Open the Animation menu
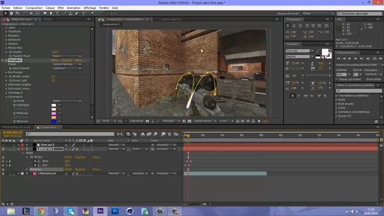The height and width of the screenshot is (216, 384). 73,8
